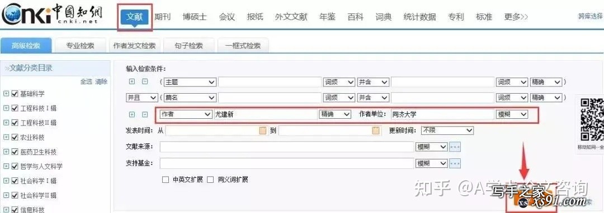Select the 文献 database tab

click(134, 17)
